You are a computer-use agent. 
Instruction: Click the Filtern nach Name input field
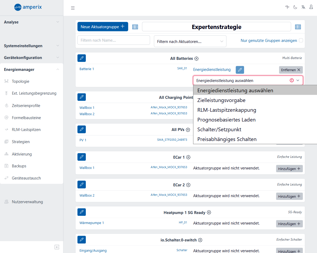[114, 40]
